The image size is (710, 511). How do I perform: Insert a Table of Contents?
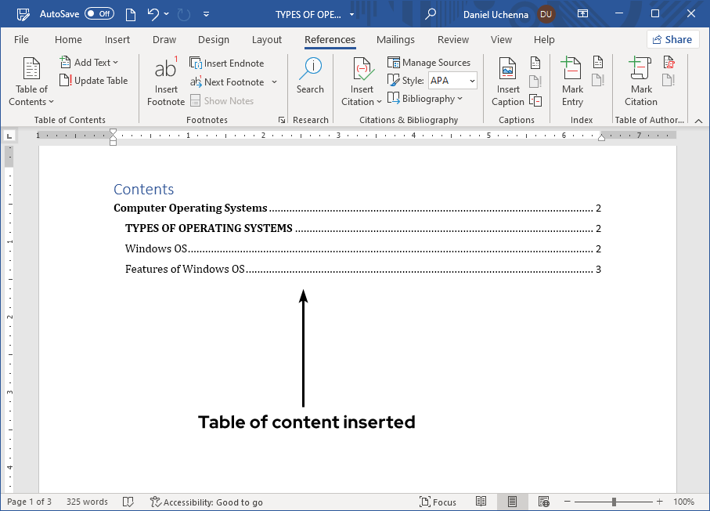pyautogui.click(x=31, y=80)
